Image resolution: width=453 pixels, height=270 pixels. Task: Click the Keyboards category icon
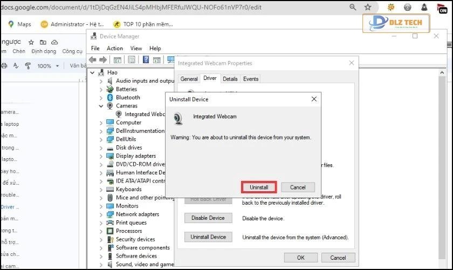[110, 190]
